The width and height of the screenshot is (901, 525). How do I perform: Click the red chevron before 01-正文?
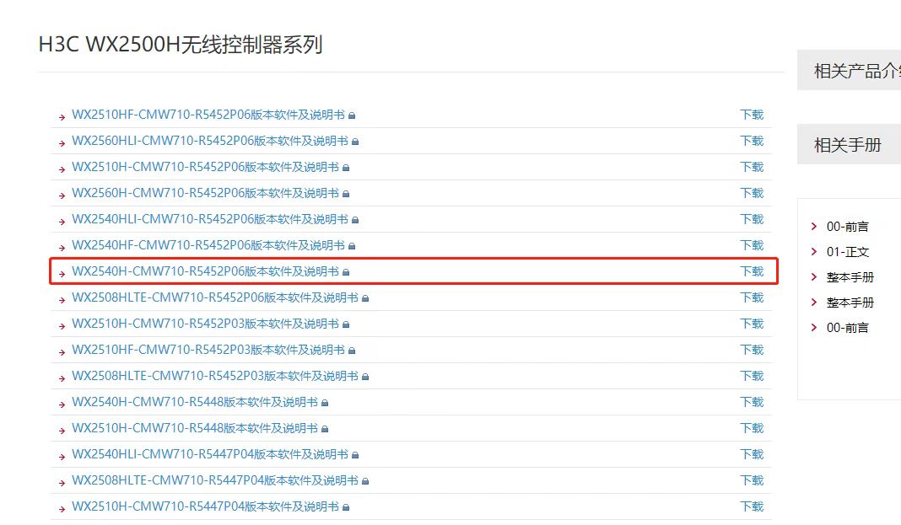813,251
